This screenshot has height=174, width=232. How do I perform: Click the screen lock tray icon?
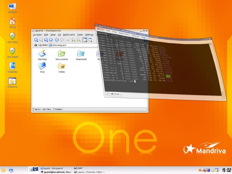click(x=217, y=170)
